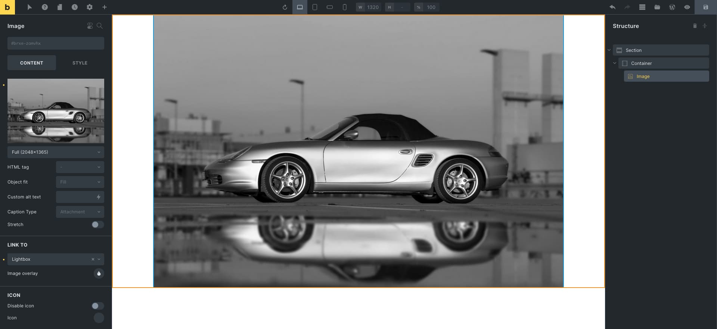
Task: Open the WordPress dashboard icon
Action: [672, 7]
